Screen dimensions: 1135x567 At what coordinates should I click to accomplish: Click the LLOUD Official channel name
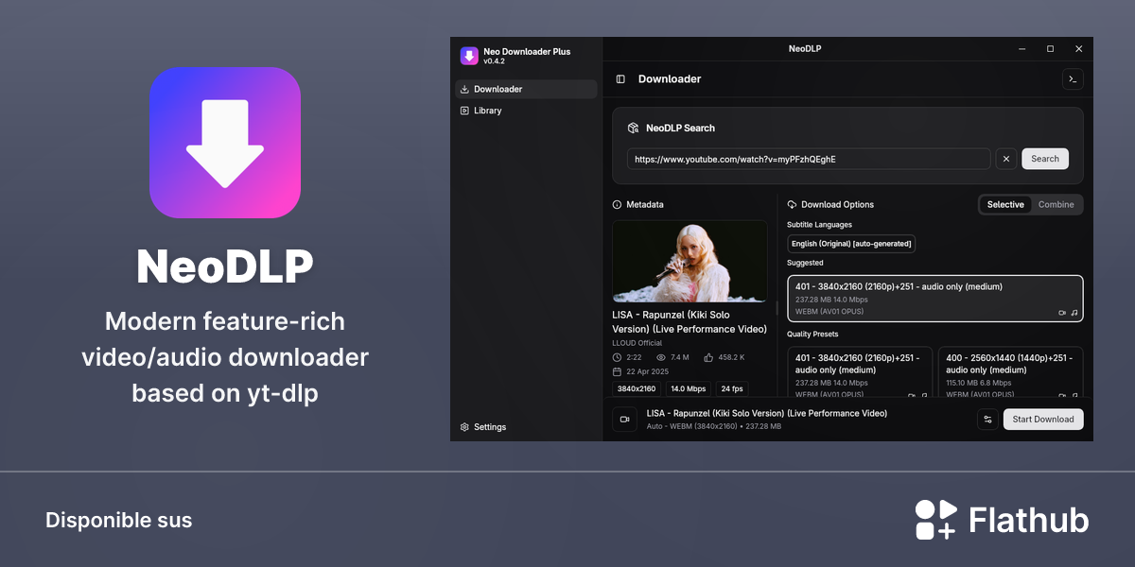[637, 343]
